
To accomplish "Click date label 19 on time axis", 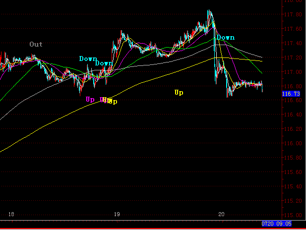I will 117,215.
